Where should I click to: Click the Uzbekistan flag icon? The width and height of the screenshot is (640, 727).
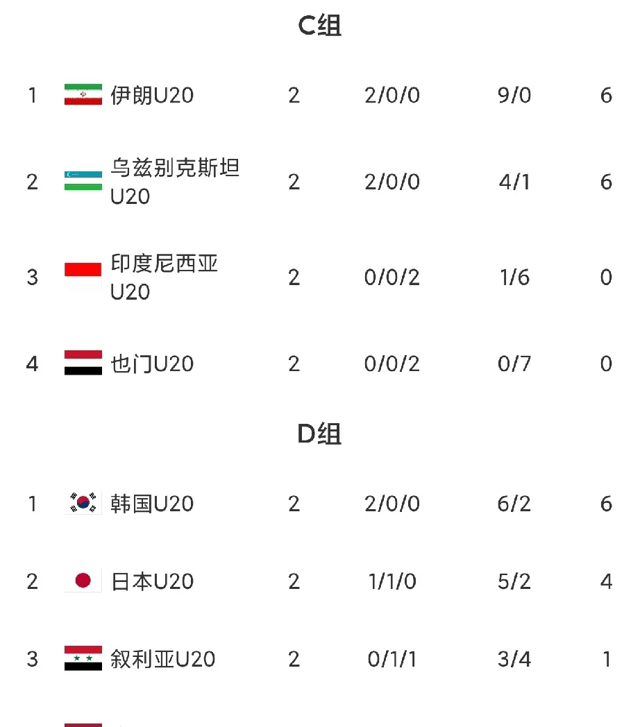tap(83, 181)
